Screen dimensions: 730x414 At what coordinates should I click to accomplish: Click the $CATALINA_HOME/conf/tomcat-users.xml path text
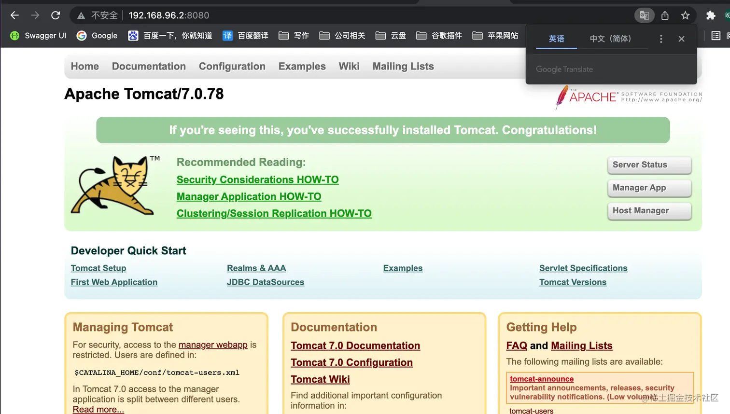(157, 373)
